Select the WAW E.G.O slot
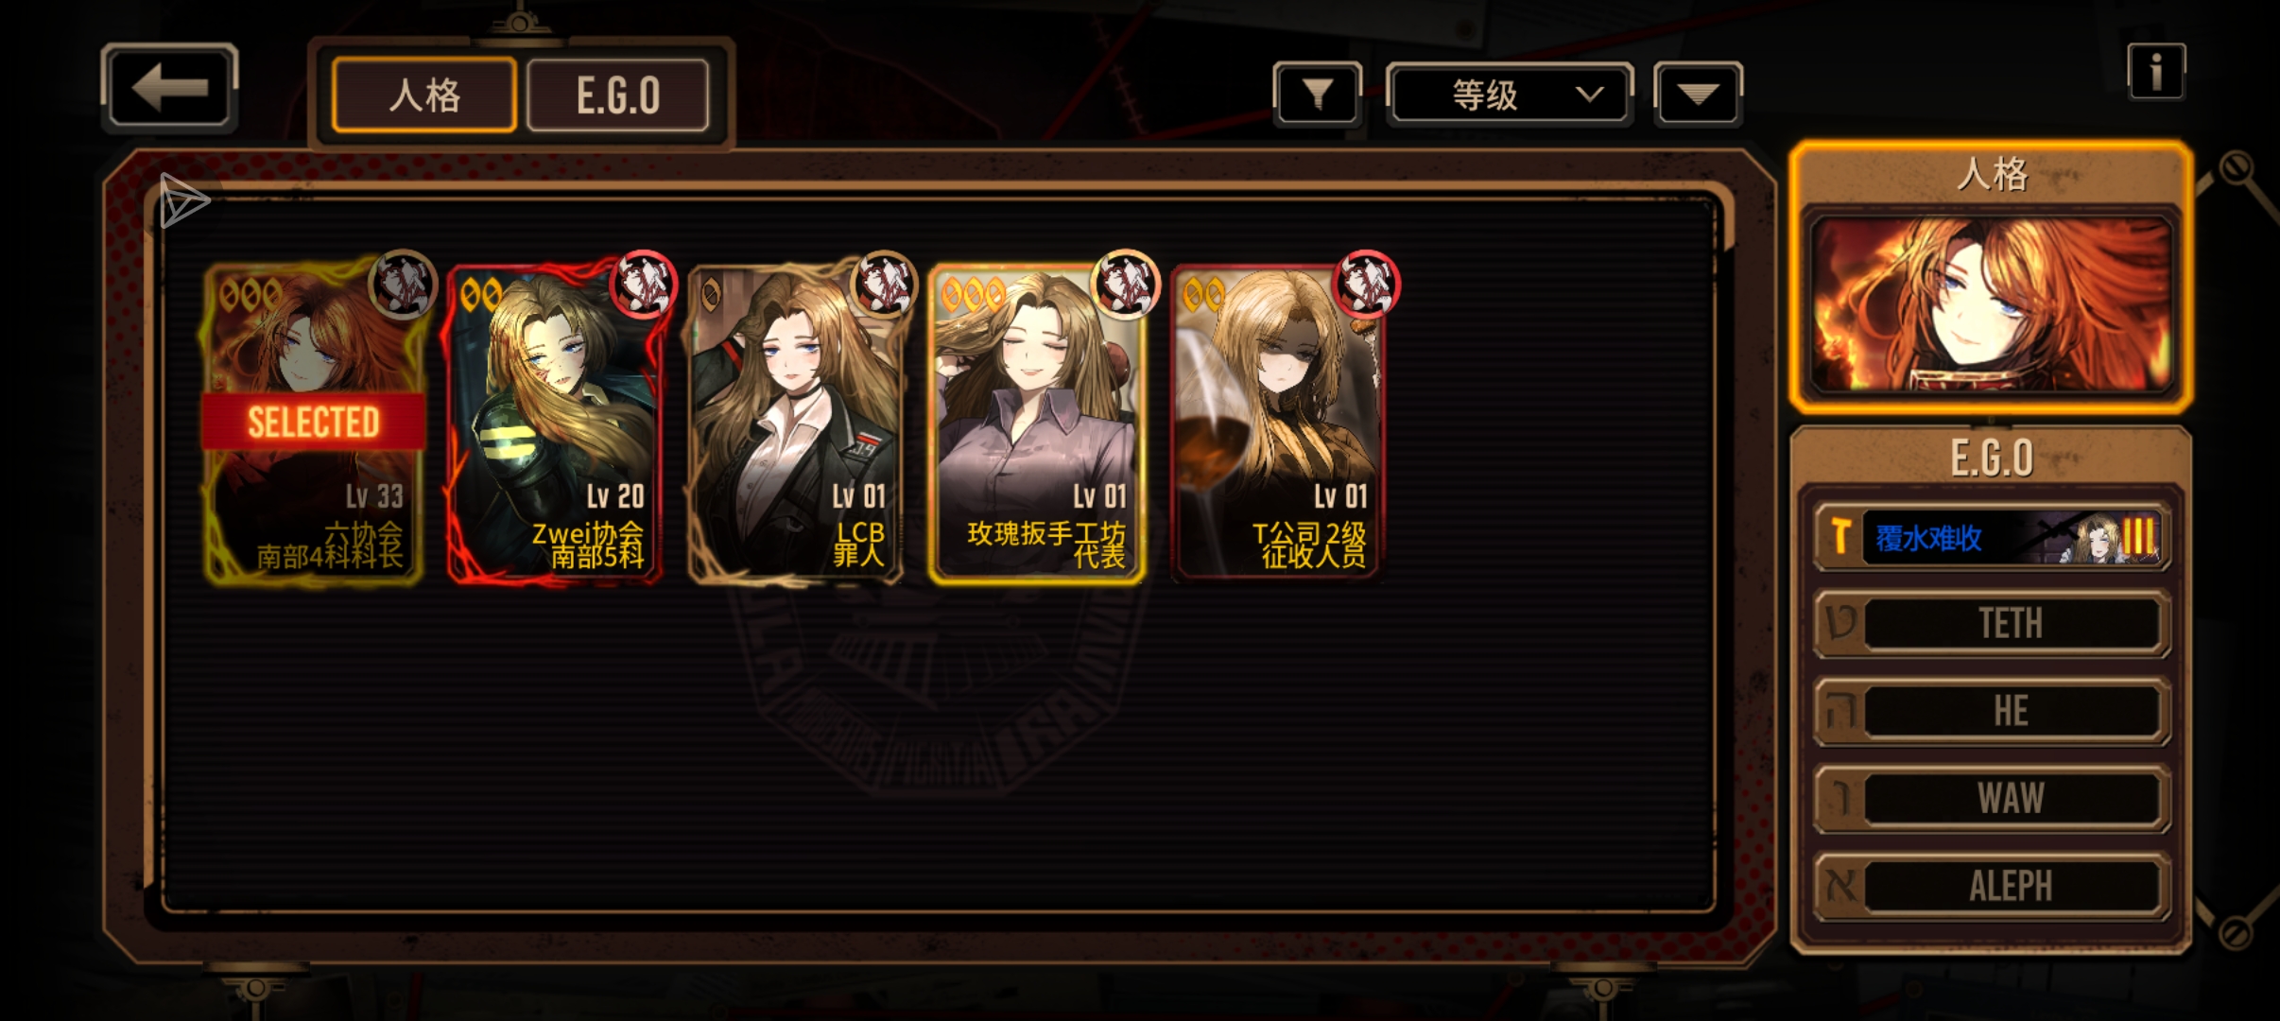 tap(1992, 799)
